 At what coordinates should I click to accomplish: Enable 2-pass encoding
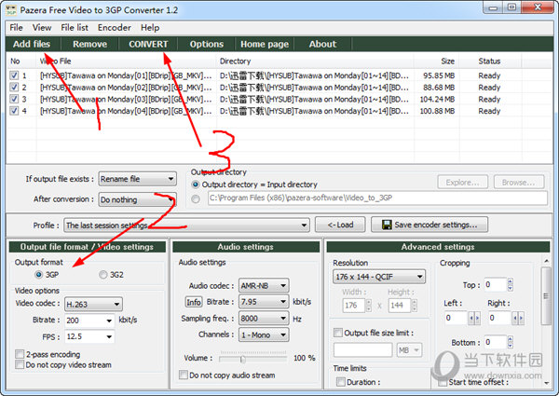pyautogui.click(x=20, y=354)
